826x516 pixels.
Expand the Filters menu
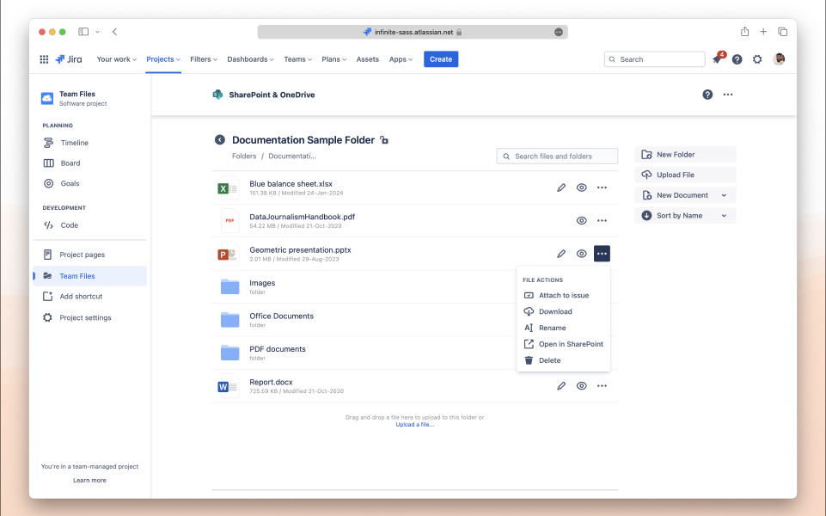pos(204,59)
